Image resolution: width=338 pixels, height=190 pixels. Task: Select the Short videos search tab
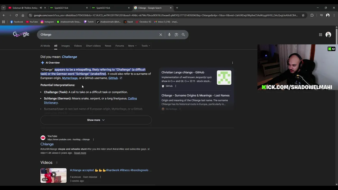(93, 46)
